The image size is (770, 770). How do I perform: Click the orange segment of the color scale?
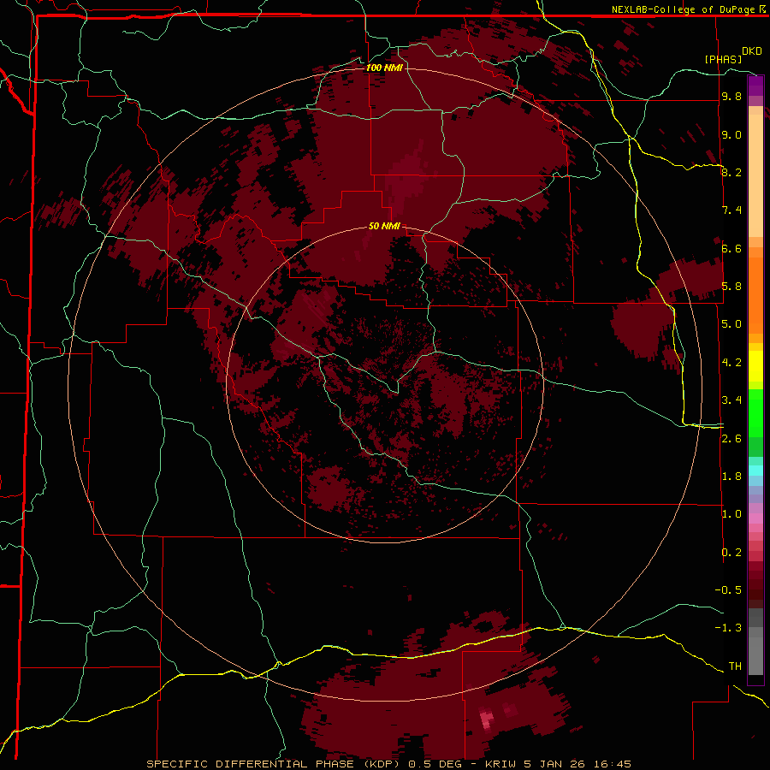click(755, 291)
